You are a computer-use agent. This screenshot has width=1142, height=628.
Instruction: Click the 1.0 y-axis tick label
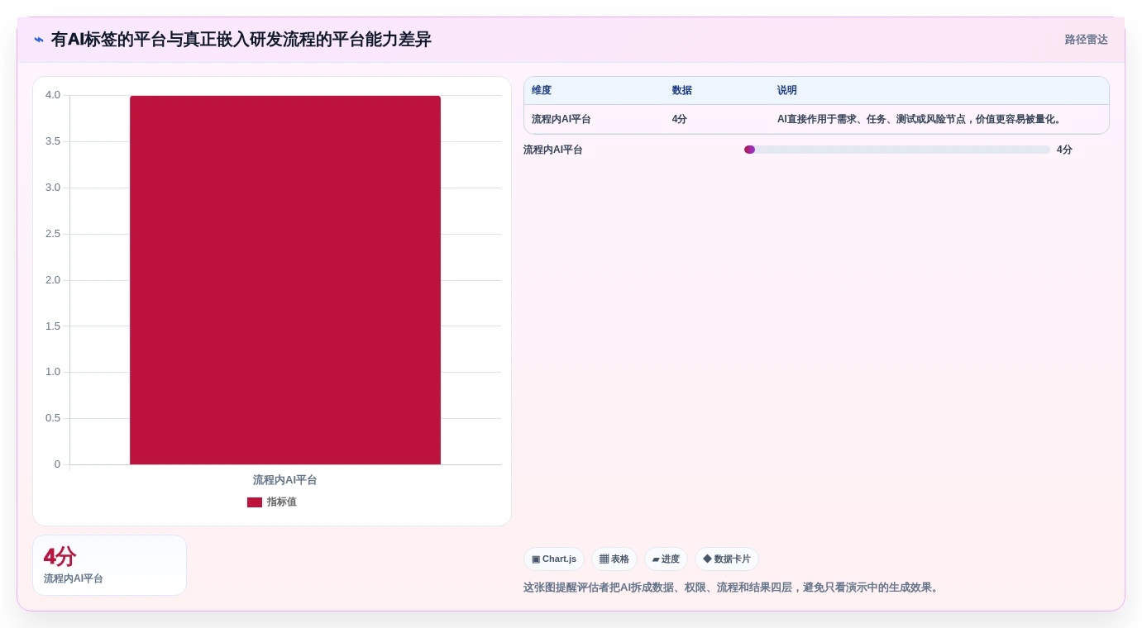53,372
